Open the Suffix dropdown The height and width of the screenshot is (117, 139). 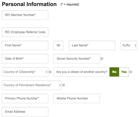pyautogui.click(x=129, y=46)
